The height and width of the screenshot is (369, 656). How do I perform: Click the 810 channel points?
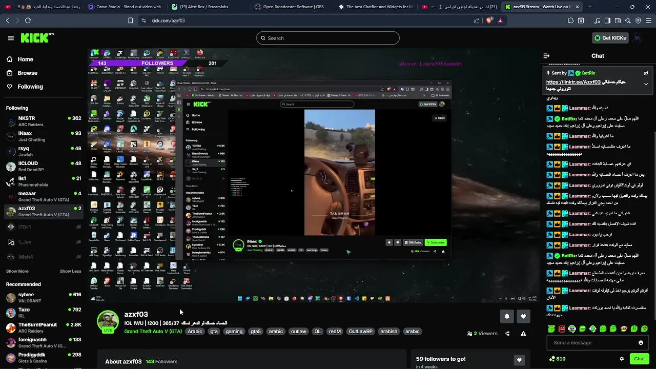click(557, 359)
